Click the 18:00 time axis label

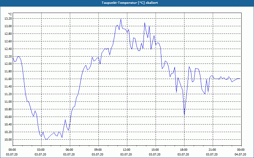[x=184, y=150]
